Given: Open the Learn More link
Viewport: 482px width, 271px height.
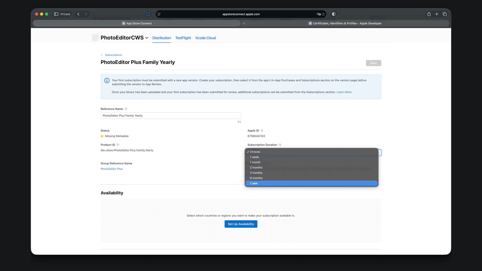Looking at the screenshot, I should [344, 92].
